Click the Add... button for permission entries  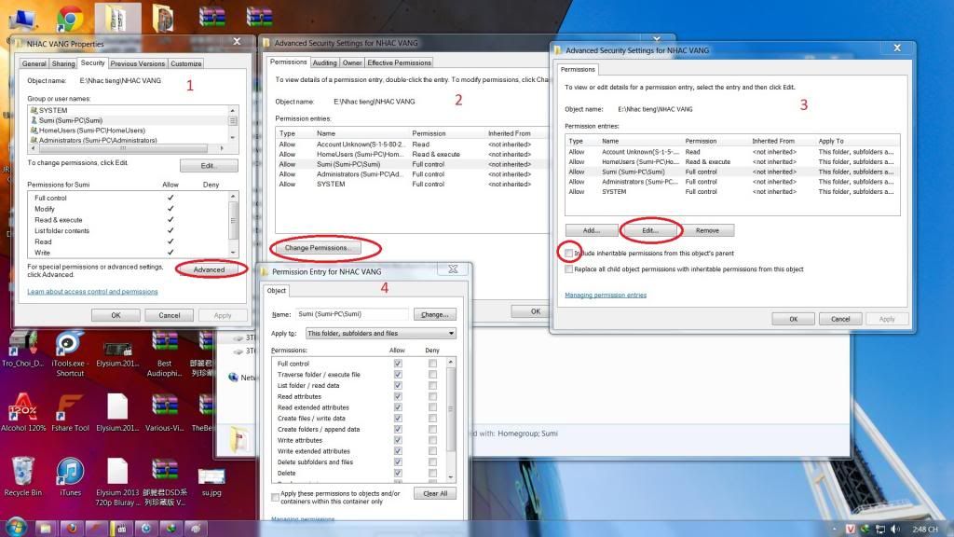592,230
